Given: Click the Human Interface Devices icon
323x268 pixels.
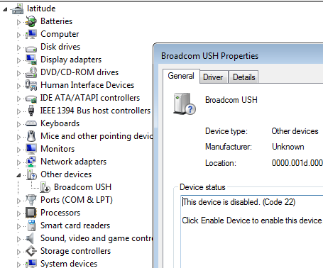Looking at the screenshot, I should point(31,85).
